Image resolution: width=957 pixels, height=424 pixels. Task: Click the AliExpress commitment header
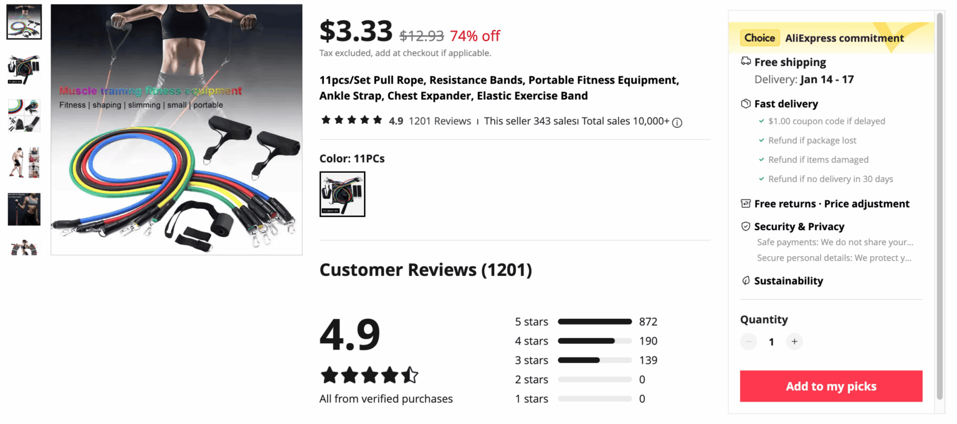tap(844, 37)
